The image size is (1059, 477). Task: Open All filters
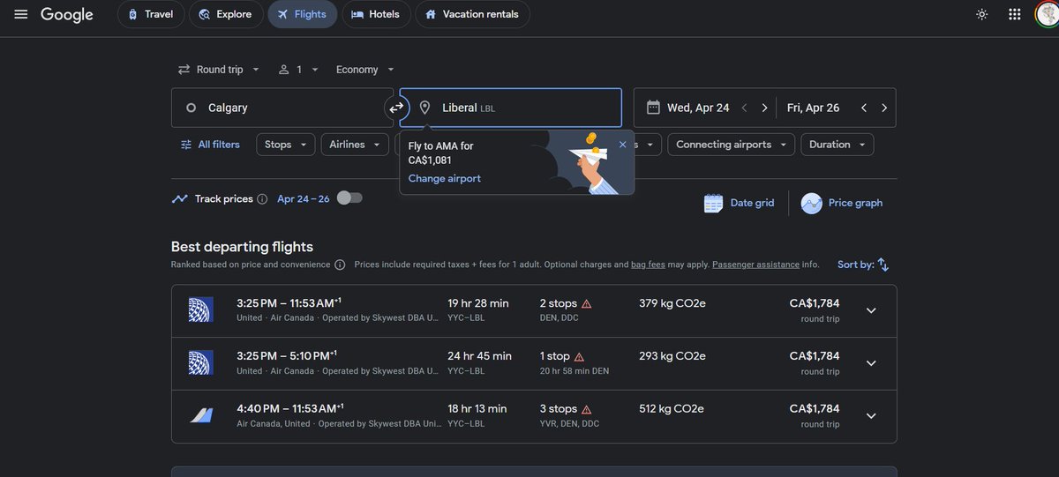[x=210, y=145]
